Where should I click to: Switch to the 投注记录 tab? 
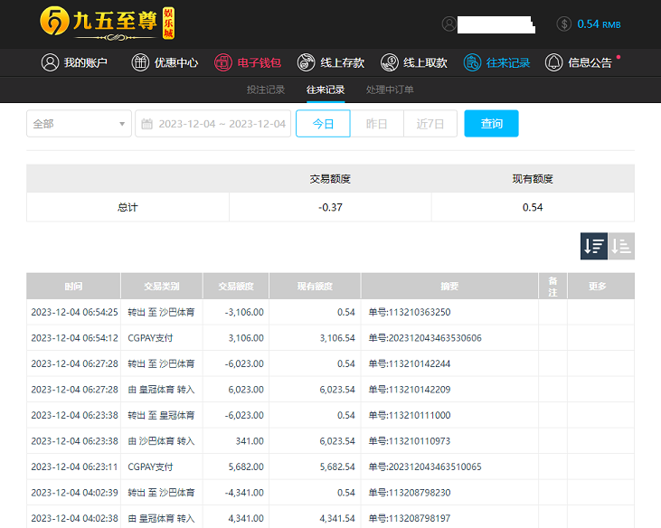[x=266, y=90]
